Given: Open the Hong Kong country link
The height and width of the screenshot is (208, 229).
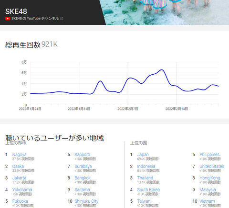Looking at the screenshot, I should tap(210, 178).
